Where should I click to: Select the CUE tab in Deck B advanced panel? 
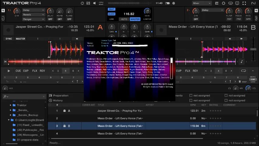[253, 79]
